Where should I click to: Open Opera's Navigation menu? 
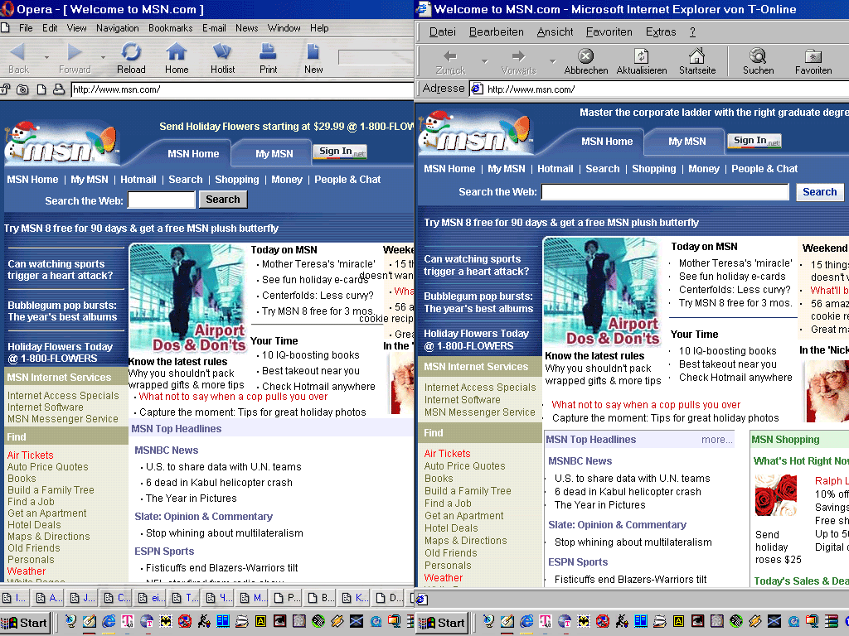(118, 28)
